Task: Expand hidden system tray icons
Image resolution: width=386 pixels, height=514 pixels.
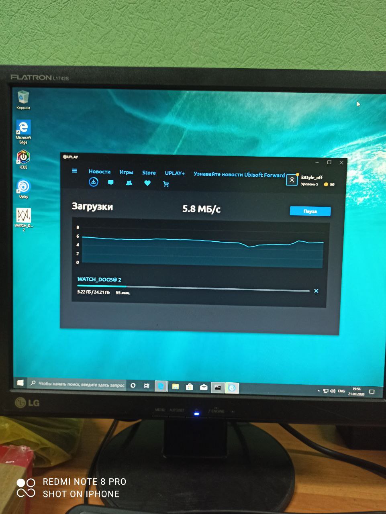Action: tap(319, 390)
